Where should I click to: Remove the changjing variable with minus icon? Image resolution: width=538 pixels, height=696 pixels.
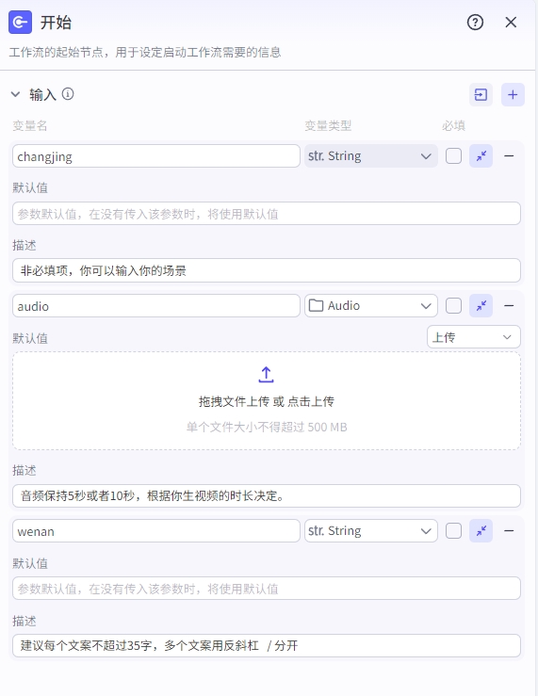[509, 156]
